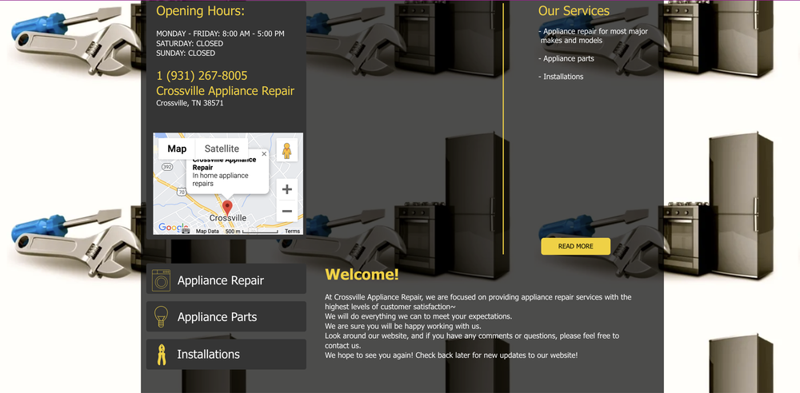
Task: Click the address Crossville, TN 38571
Action: 190,103
